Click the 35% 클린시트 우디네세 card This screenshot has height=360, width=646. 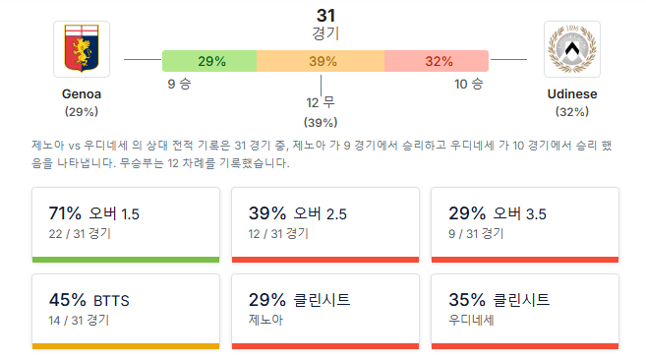tap(525, 312)
